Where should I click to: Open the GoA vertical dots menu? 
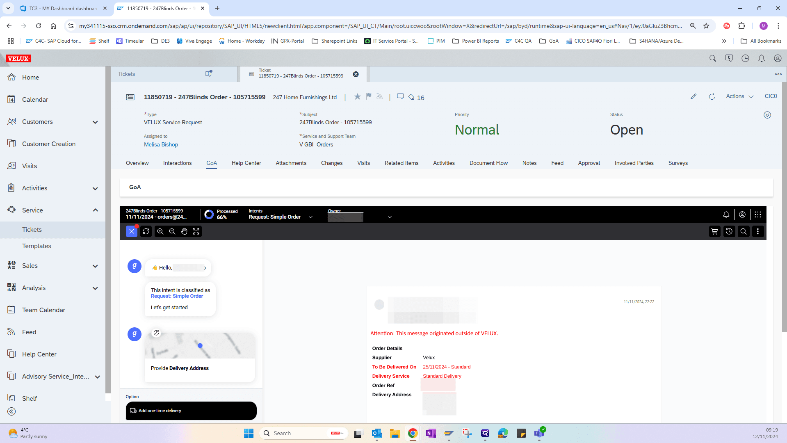pos(758,231)
